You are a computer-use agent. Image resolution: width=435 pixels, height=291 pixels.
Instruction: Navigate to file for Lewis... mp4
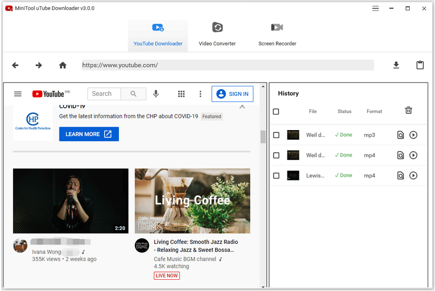400,175
